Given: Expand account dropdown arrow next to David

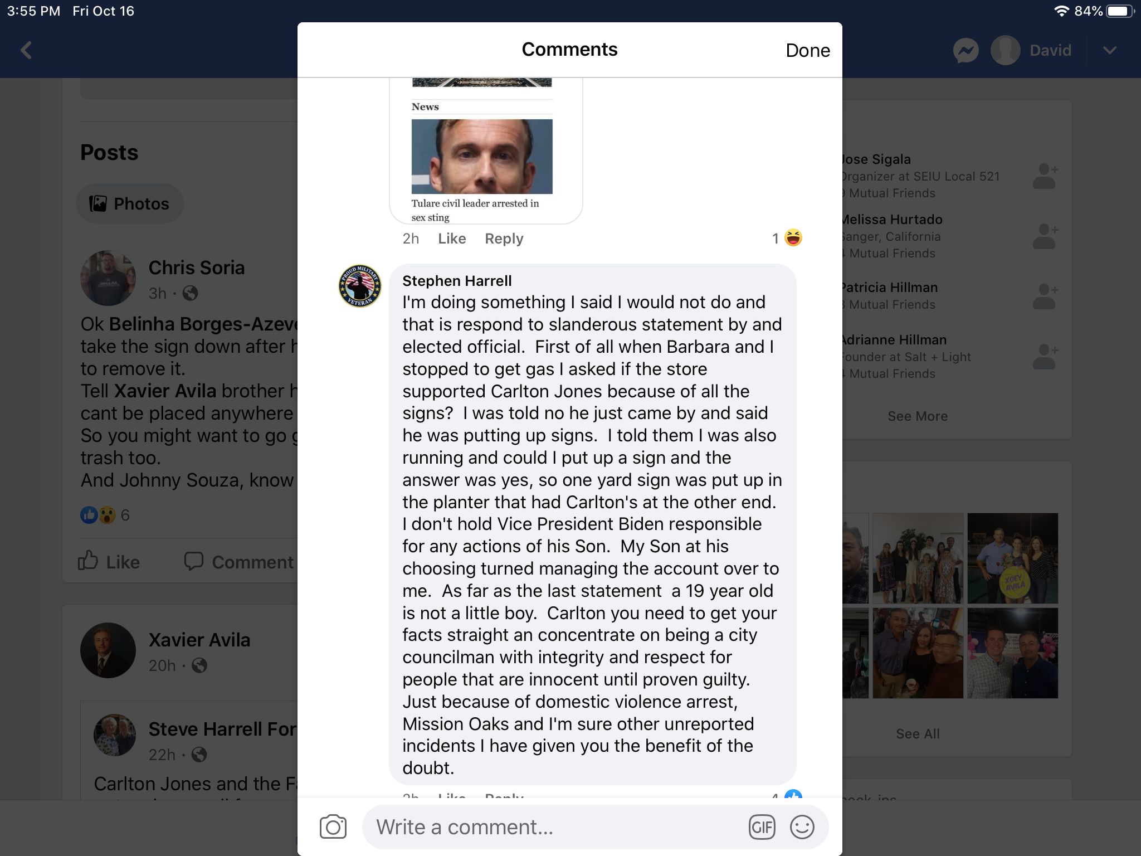Looking at the screenshot, I should pyautogui.click(x=1109, y=50).
